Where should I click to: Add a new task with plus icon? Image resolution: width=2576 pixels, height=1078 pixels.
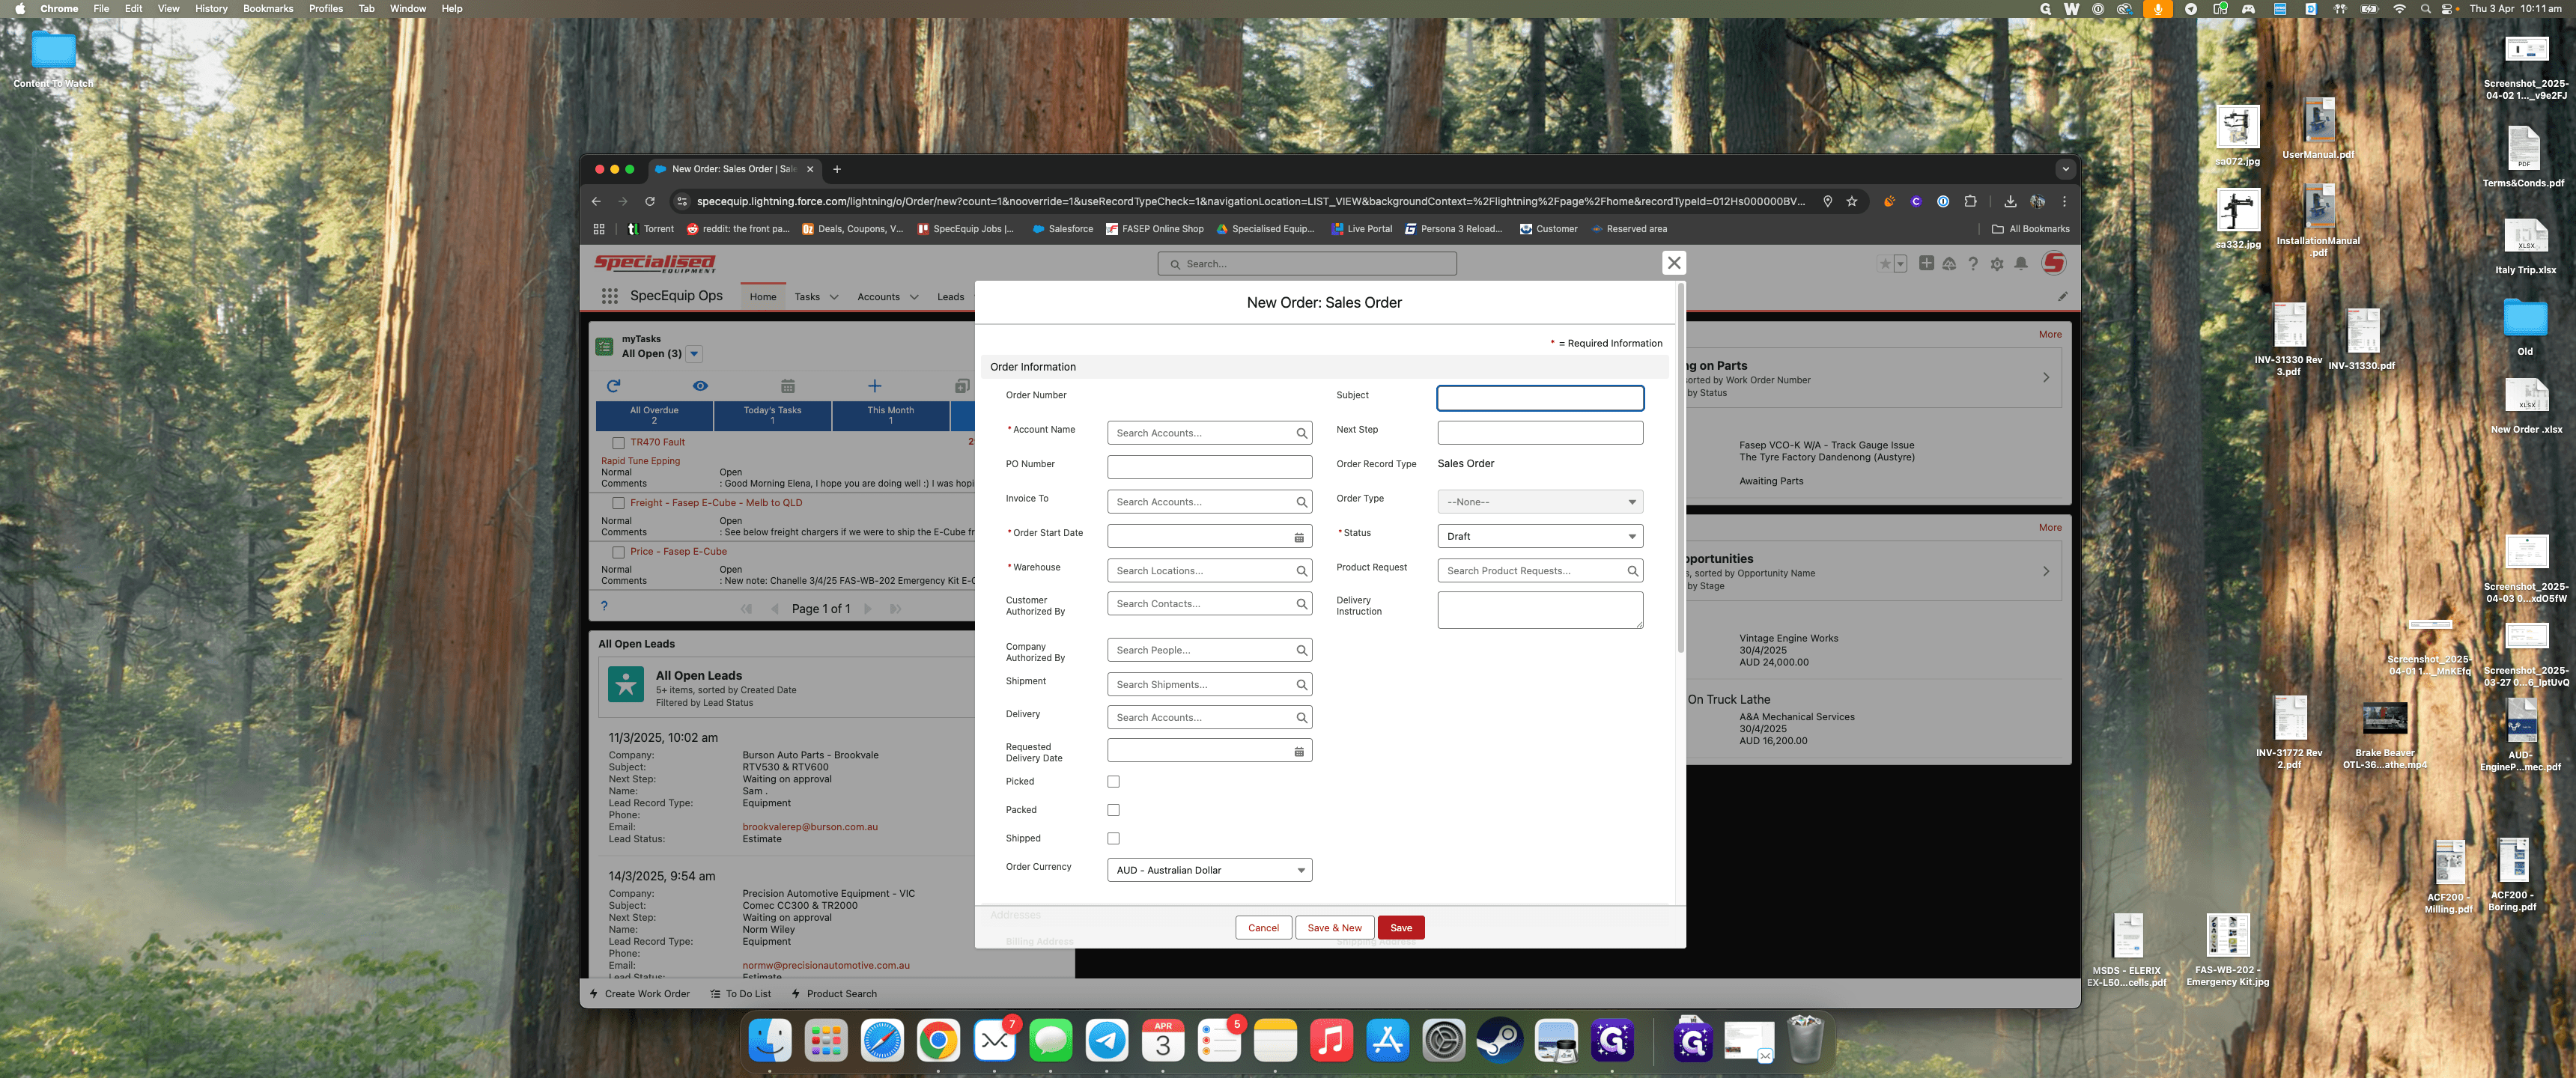pyautogui.click(x=874, y=386)
